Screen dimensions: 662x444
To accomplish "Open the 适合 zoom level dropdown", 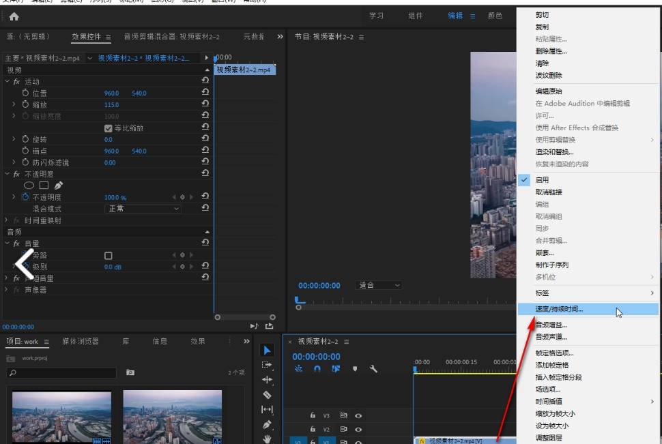I will pyautogui.click(x=378, y=285).
